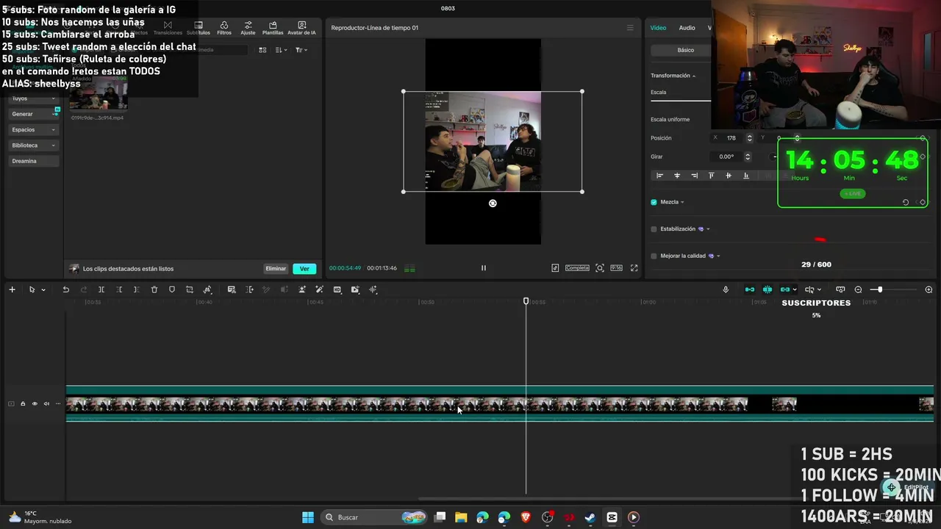The image size is (941, 529).
Task: Click the Ver button for highlighted clips
Action: tap(304, 269)
